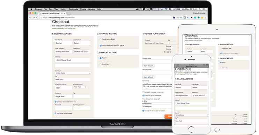Image resolution: width=259 pixels, height=135 pixels.
Task: Open How did you hear about us dropdown
Action: pyautogui.click(x=157, y=101)
